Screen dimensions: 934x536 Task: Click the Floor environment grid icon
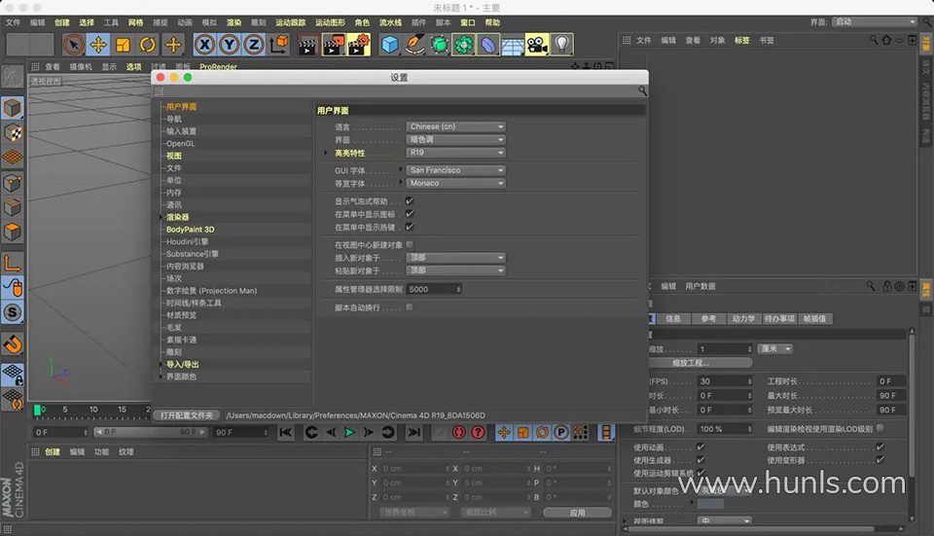[513, 45]
